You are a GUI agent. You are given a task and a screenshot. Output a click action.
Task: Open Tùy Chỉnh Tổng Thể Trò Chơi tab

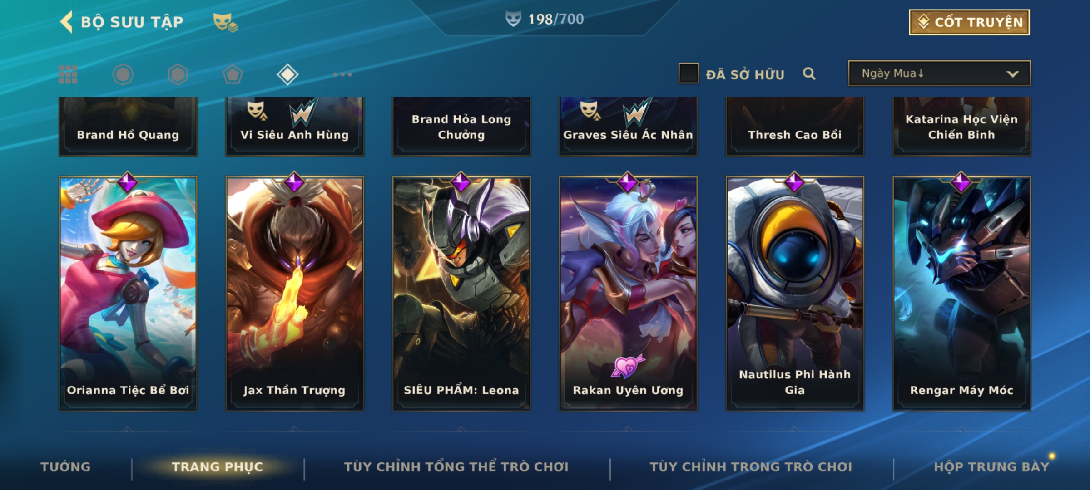pyautogui.click(x=456, y=467)
